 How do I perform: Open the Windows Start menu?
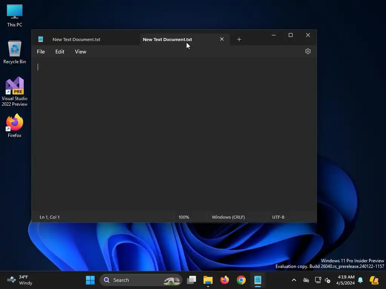click(90, 280)
